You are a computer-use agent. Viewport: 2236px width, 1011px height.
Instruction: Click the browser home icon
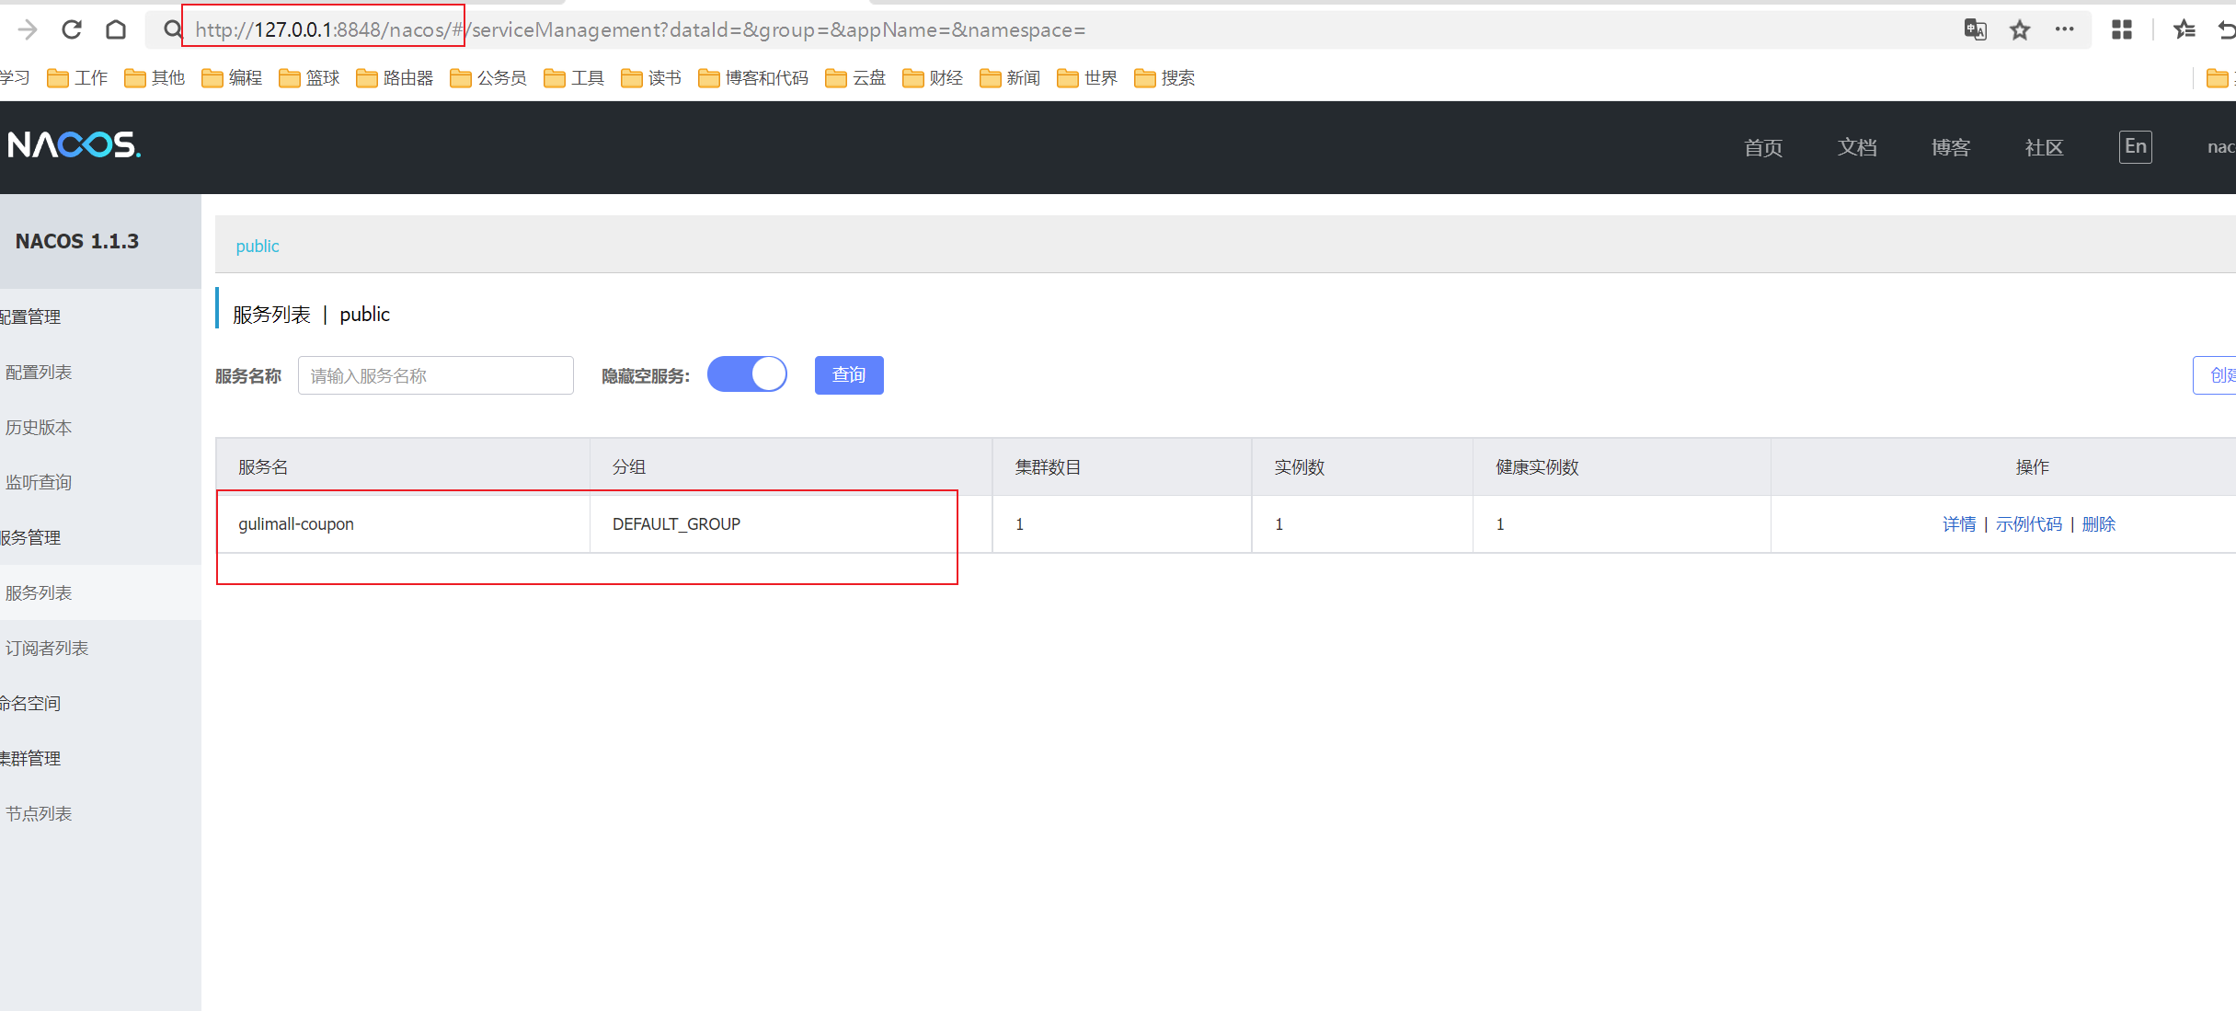116,29
